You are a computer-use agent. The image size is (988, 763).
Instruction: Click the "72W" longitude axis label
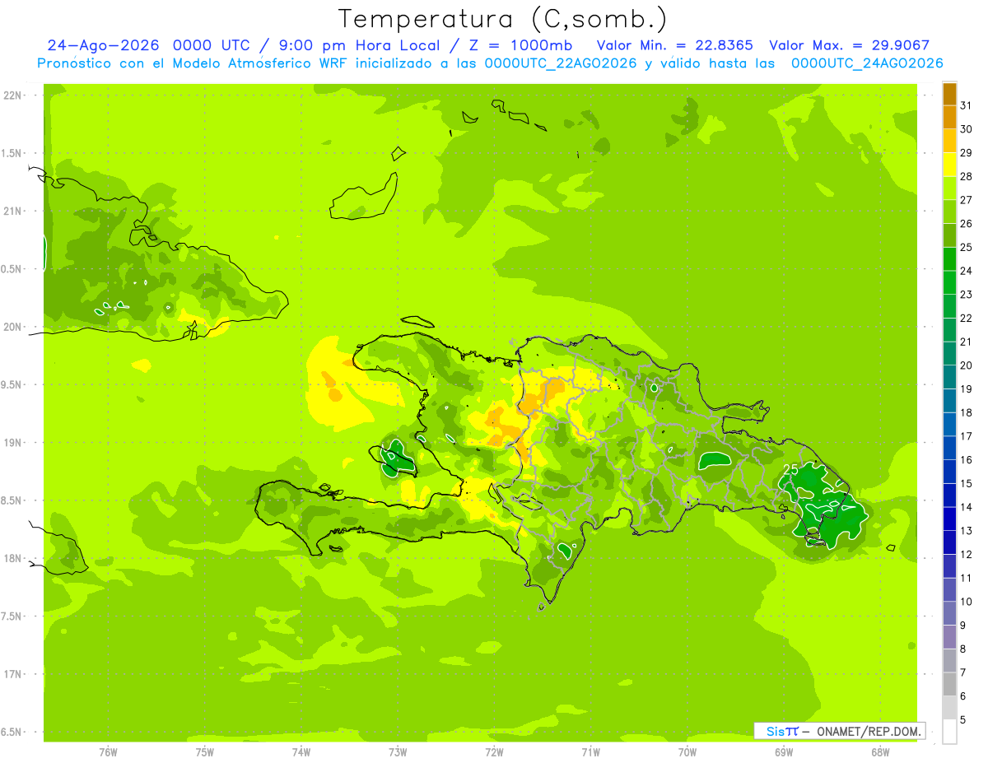tap(494, 752)
